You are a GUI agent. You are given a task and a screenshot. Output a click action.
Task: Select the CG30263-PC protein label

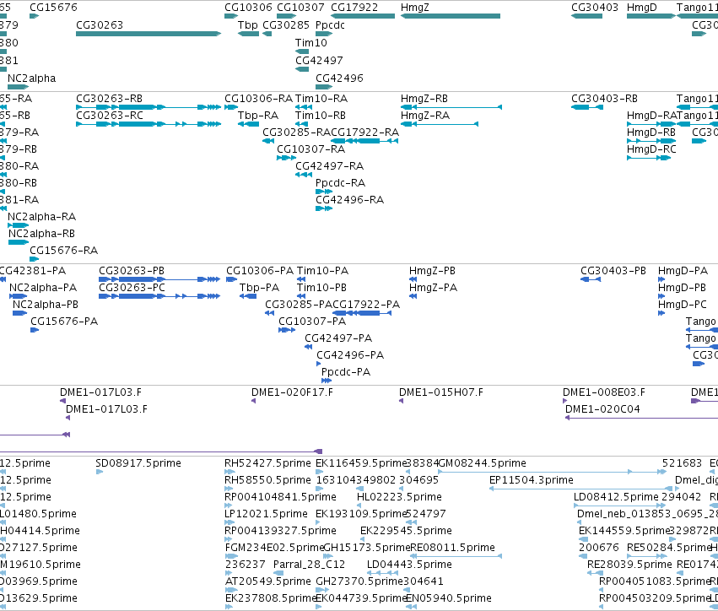(132, 288)
